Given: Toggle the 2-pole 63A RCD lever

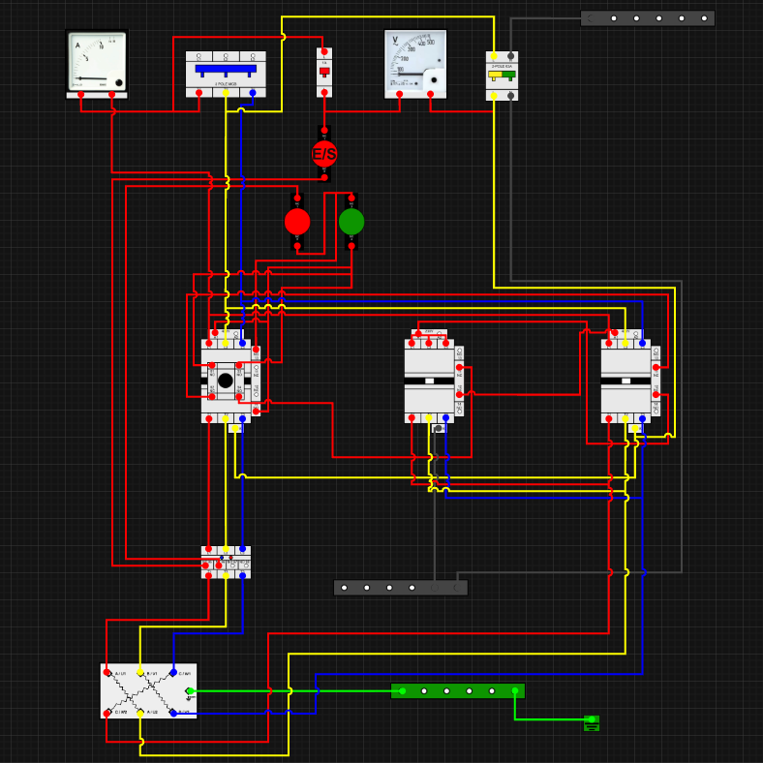Looking at the screenshot, I should (502, 76).
